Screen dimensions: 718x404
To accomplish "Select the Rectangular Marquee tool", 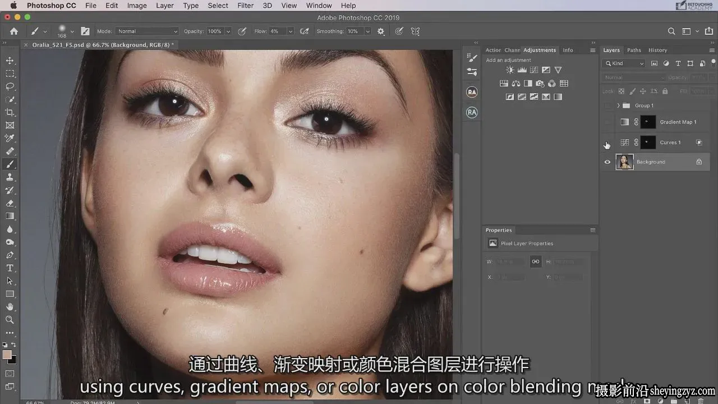I will [x=10, y=74].
